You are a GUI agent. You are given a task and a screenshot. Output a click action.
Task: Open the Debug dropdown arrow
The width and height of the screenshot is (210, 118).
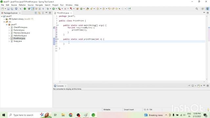[51, 9]
